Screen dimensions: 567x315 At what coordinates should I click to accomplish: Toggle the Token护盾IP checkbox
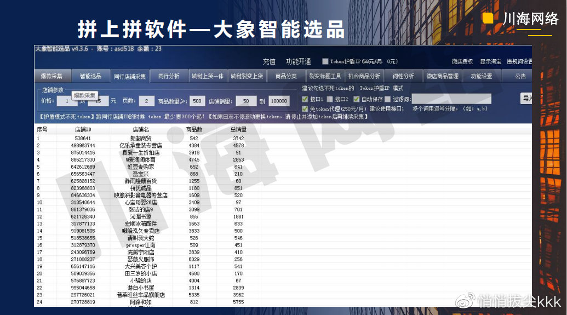click(x=325, y=61)
